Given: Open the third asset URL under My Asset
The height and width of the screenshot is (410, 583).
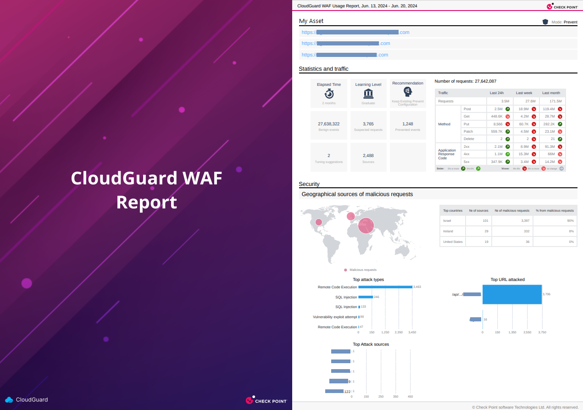Looking at the screenshot, I should [345, 55].
